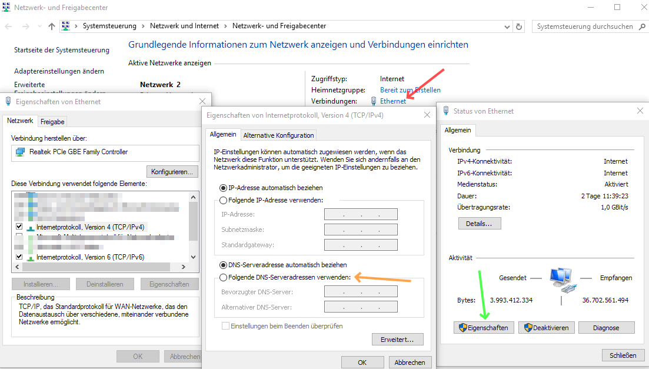This screenshot has height=369, width=649.
Task: Go forward with the navigation arrow
Action: tap(26, 26)
